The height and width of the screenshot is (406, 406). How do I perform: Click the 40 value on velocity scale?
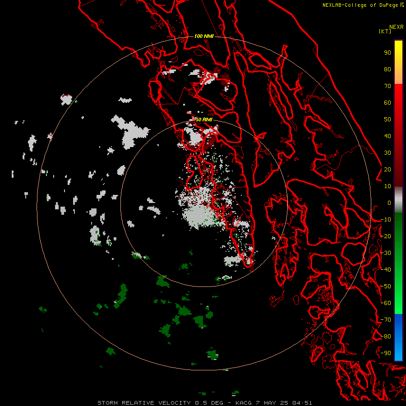point(388,136)
